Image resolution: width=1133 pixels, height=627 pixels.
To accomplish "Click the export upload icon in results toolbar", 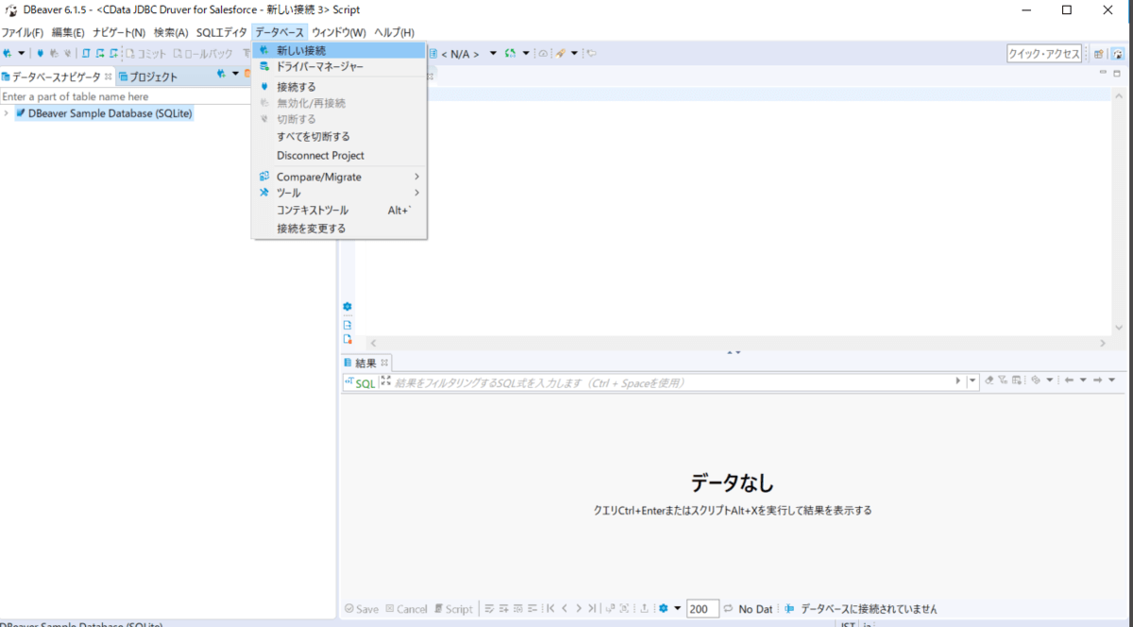I will pyautogui.click(x=643, y=609).
